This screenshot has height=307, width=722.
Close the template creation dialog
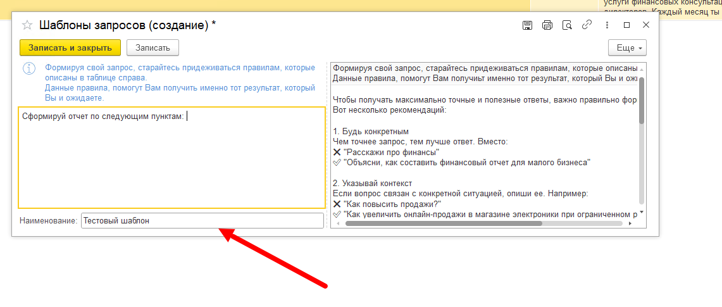646,25
